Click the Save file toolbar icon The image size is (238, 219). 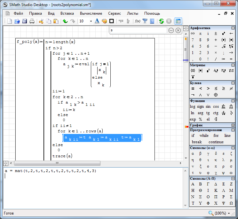pyautogui.click(x=25, y=21)
